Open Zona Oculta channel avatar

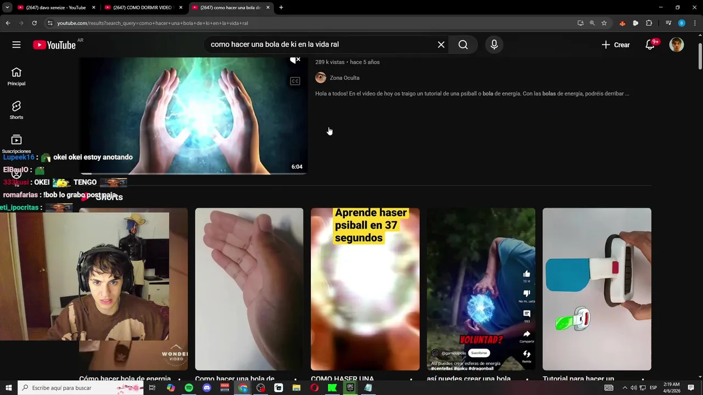tap(321, 78)
